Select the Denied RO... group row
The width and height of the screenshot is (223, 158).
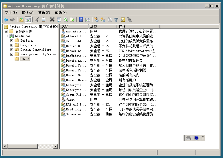coord(109,46)
